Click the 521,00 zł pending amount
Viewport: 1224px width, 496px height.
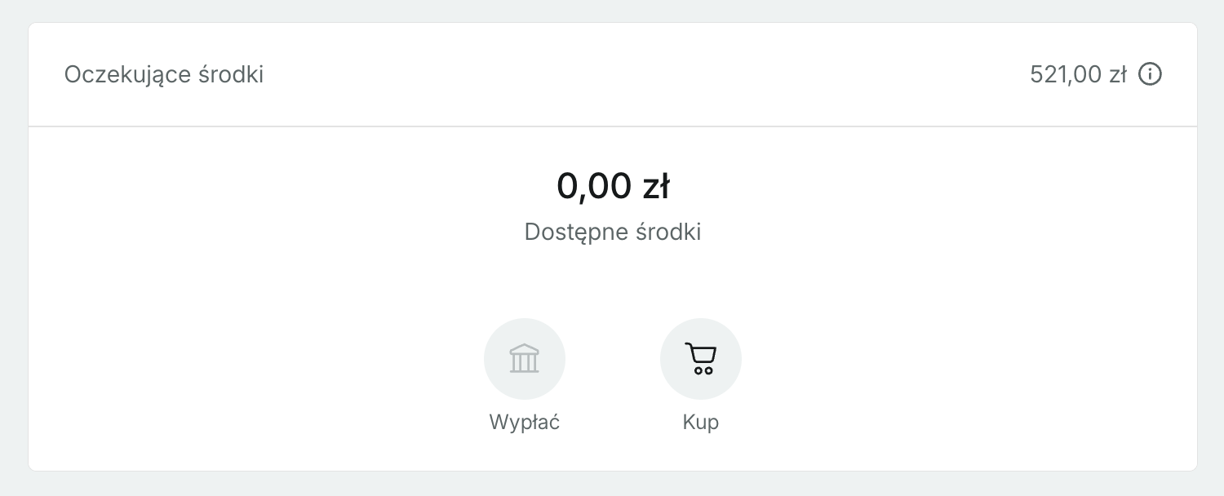(1079, 75)
